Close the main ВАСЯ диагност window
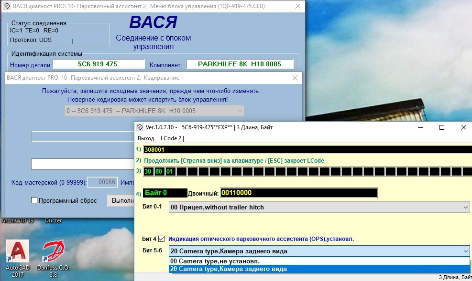The image size is (472, 281). 298,6
